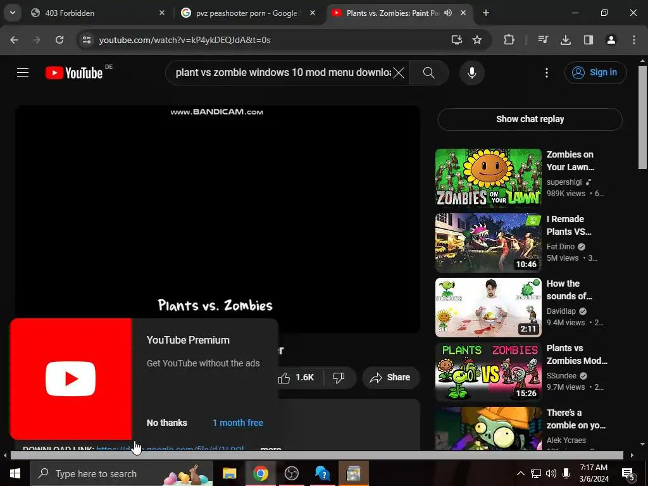Go to YouTube home via logo
Viewport: 648px width, 486px height.
coord(74,73)
